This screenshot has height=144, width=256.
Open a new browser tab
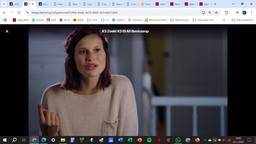[x=215, y=4]
